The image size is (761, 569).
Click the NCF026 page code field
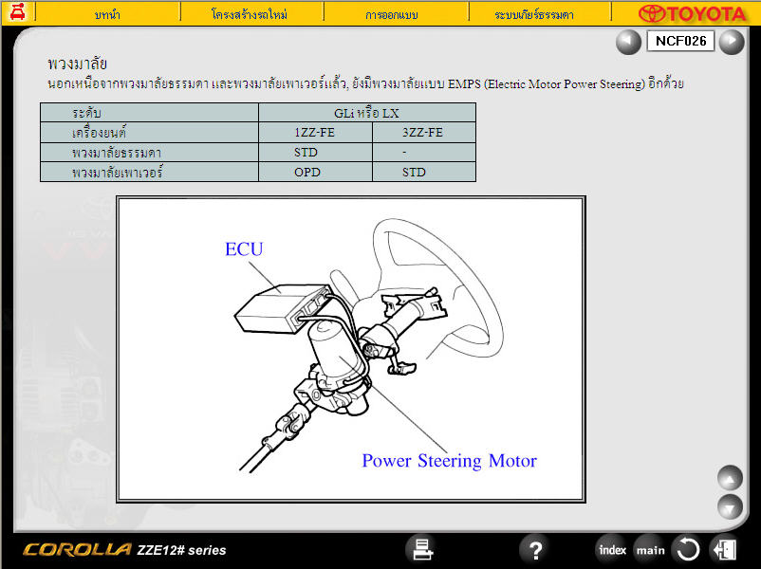coord(680,41)
